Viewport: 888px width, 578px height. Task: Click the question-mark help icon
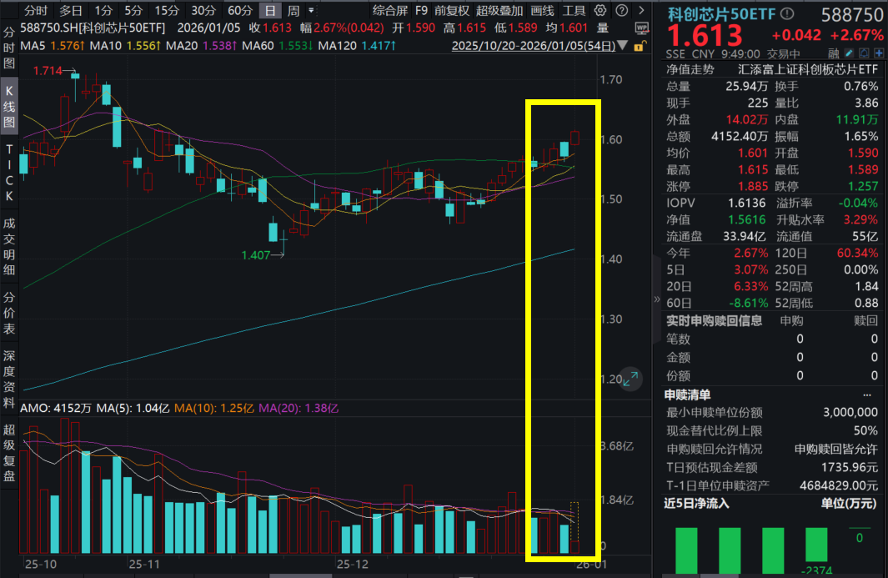coord(621,10)
